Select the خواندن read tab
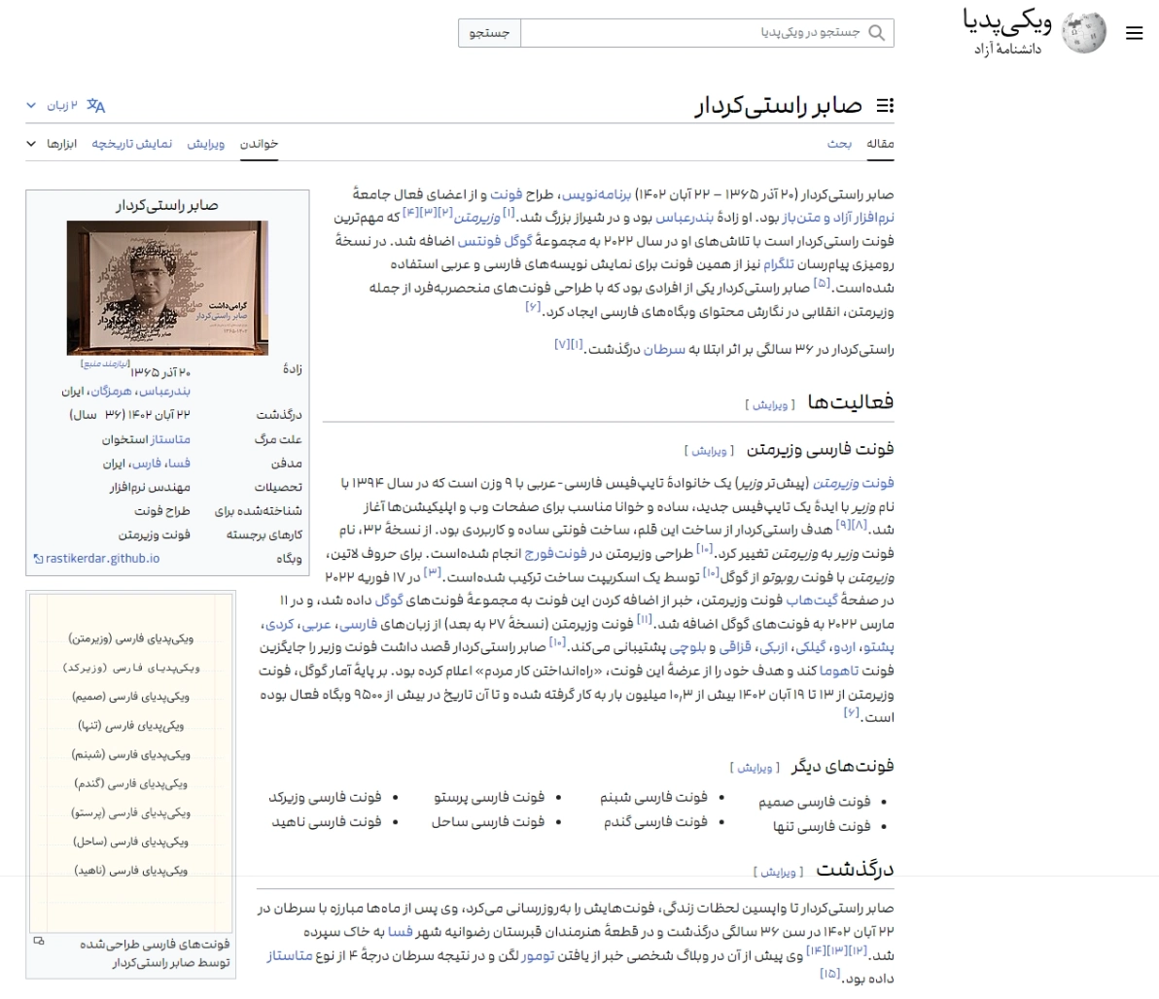The width and height of the screenshot is (1159, 999). click(259, 144)
